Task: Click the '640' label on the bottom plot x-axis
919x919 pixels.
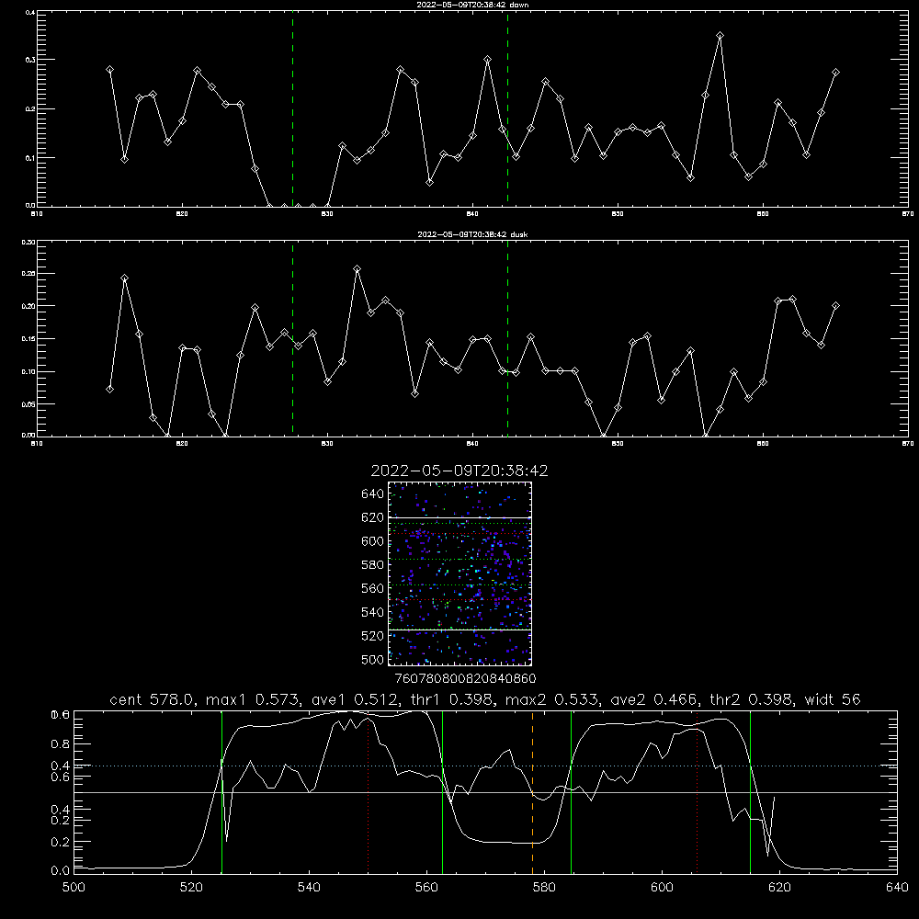Action: (x=897, y=888)
